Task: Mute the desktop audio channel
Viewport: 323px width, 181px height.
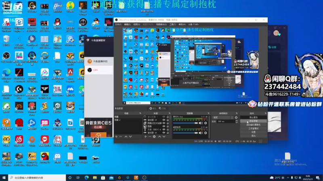Action: point(201,133)
